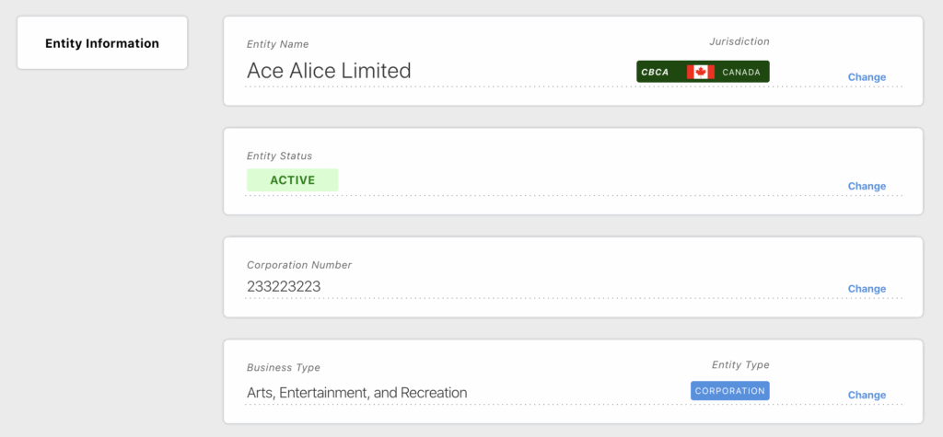Screen dimensions: 943x437
Task: Select the Ace Alice Limited name field
Action: (x=329, y=71)
